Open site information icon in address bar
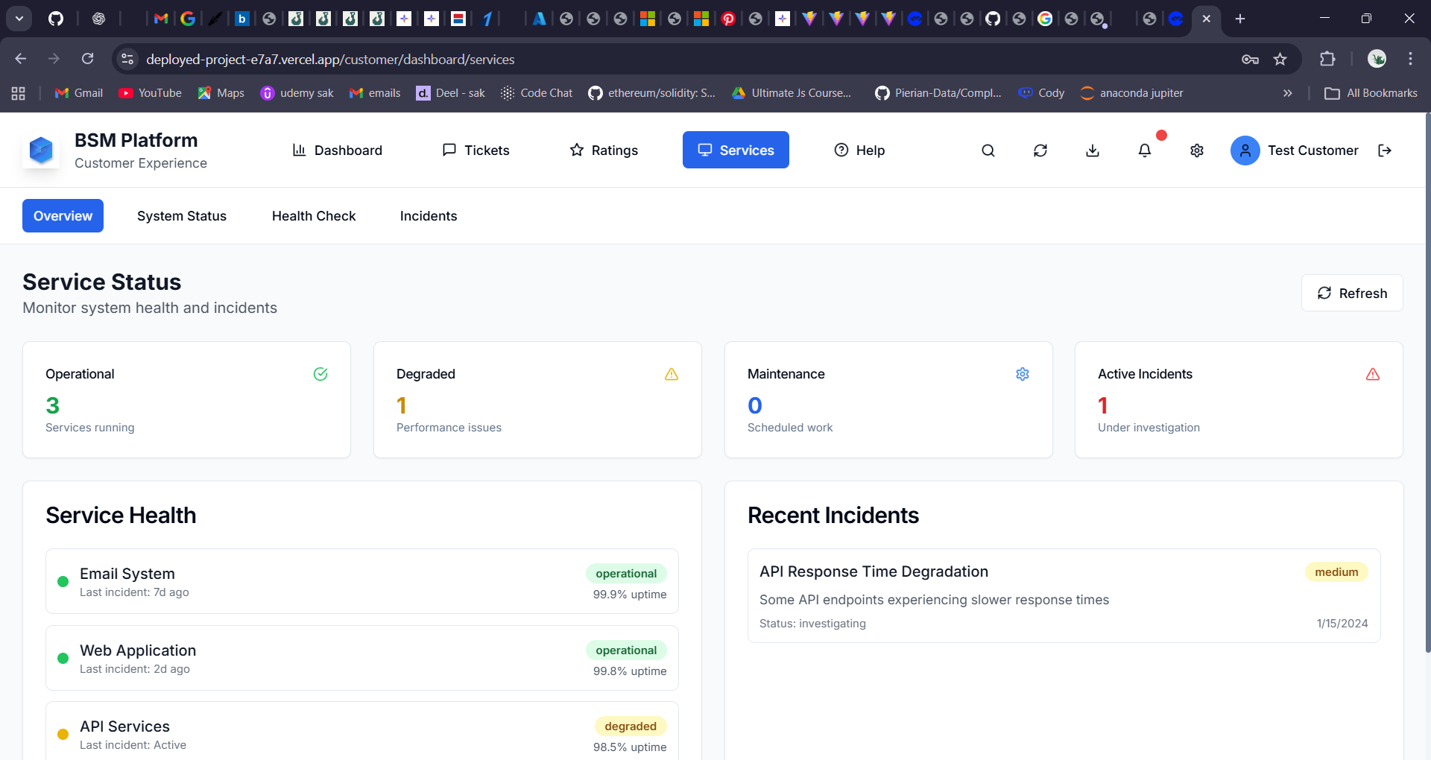This screenshot has height=760, width=1431. 128,59
